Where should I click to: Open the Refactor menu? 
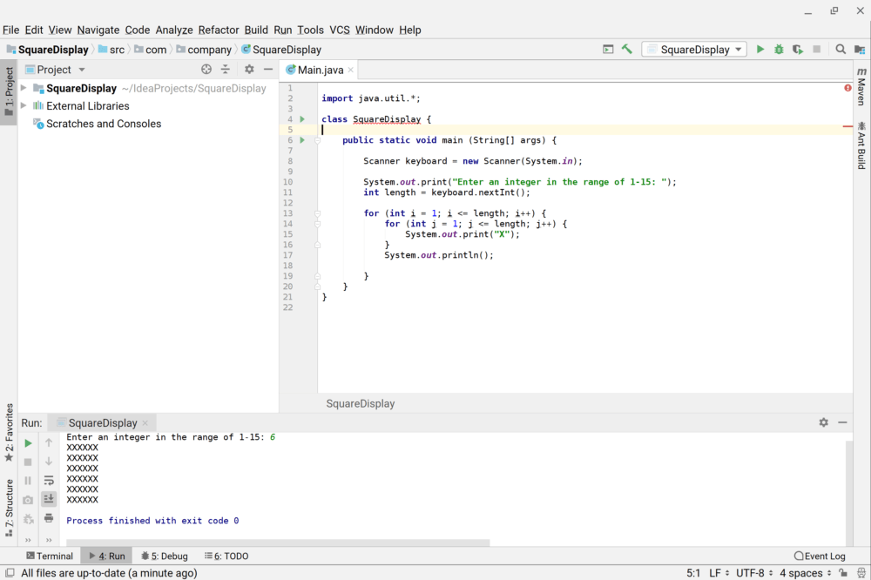(219, 30)
